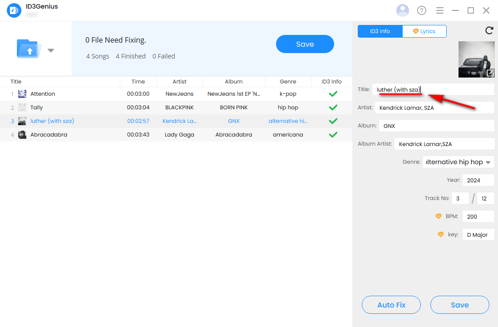Screen dimensions: 498x327
Task: Click the key field showing D Major
Action: coord(478,234)
